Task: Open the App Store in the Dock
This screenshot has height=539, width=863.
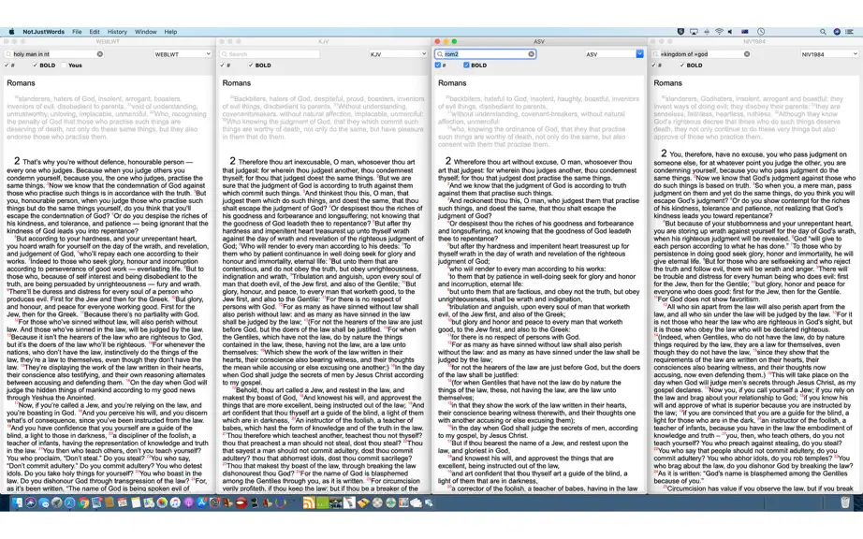Action: click(x=201, y=503)
